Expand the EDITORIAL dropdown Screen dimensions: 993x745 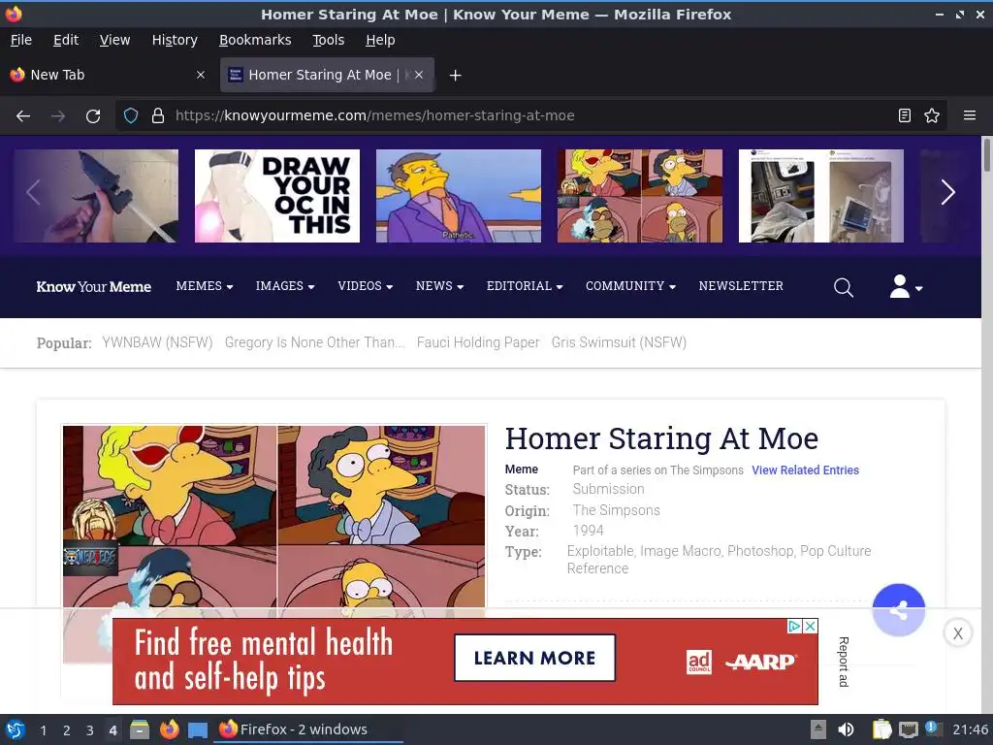coord(525,286)
